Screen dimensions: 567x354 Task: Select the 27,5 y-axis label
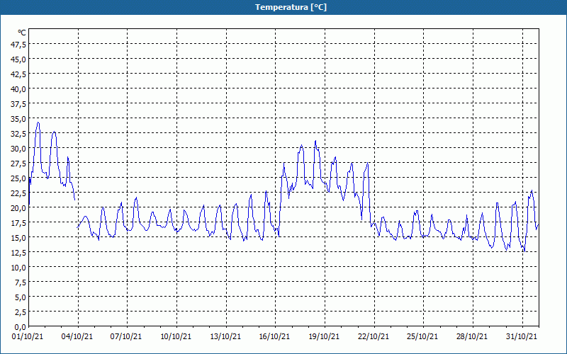(19, 164)
